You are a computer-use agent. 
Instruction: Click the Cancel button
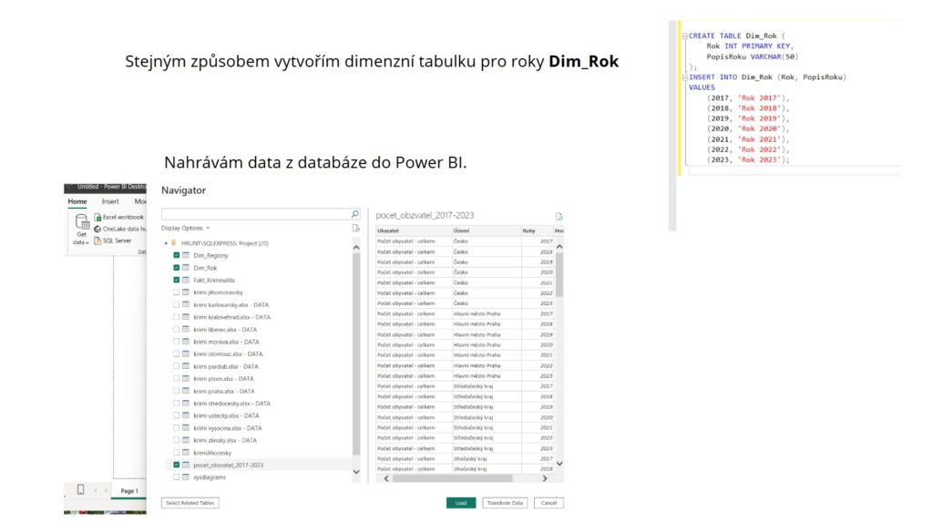(x=549, y=503)
